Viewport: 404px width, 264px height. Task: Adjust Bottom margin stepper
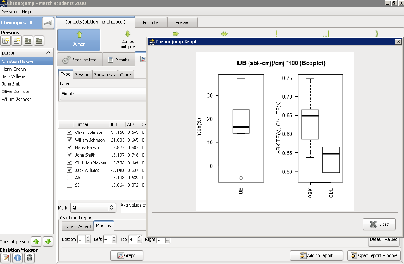point(88,239)
